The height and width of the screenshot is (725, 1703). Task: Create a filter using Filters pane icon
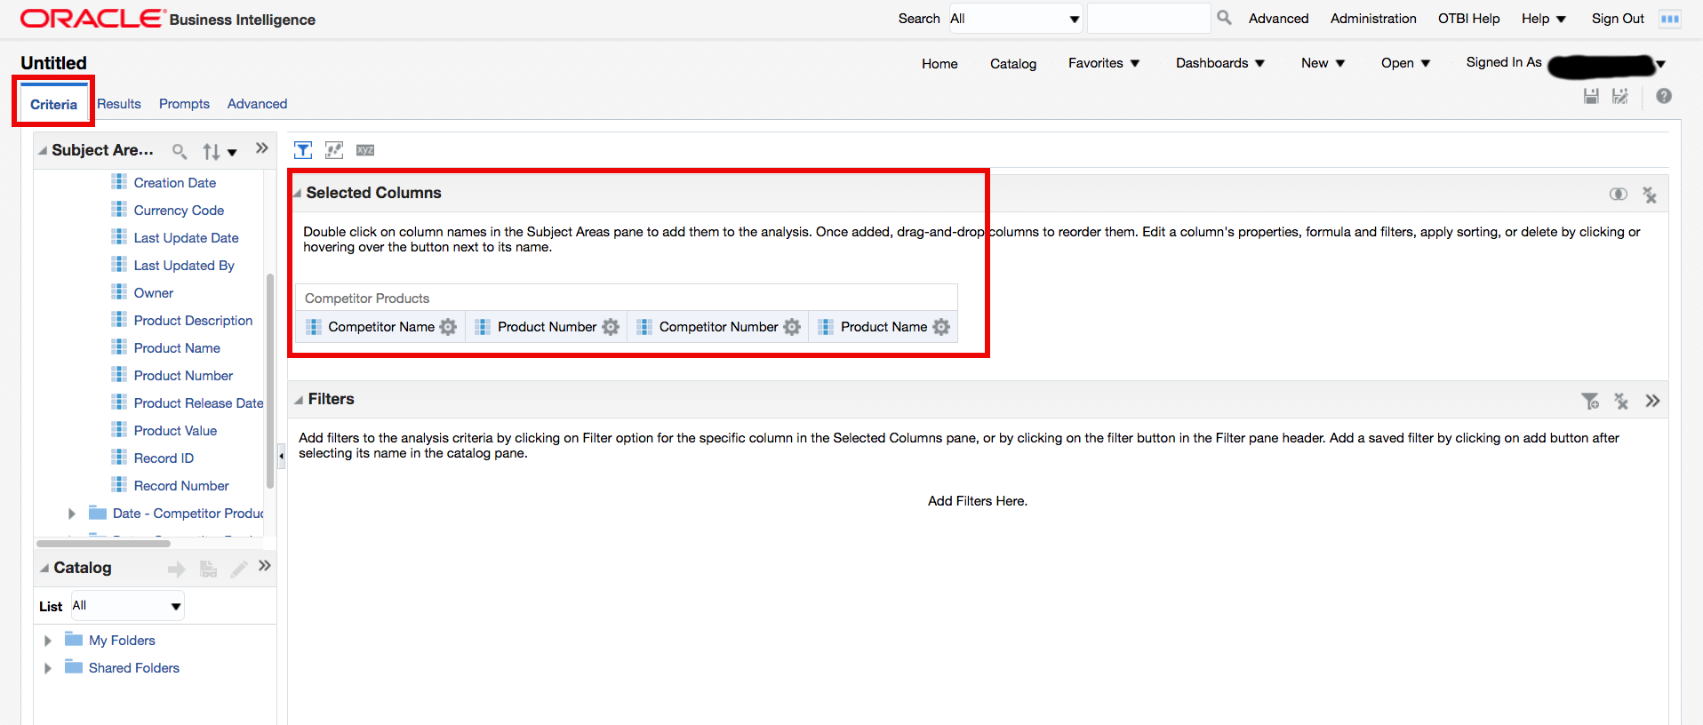point(1590,402)
